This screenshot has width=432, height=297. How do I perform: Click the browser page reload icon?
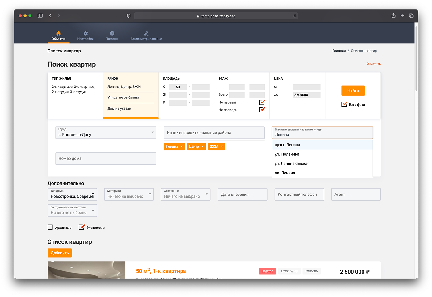coord(295,16)
